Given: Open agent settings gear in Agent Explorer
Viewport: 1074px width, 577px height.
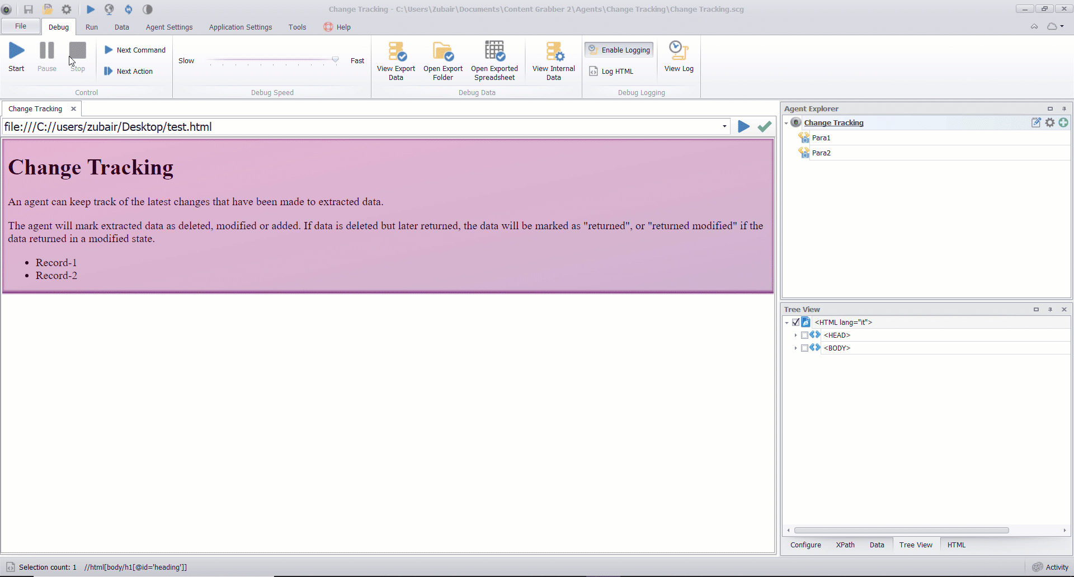Looking at the screenshot, I should [x=1050, y=122].
